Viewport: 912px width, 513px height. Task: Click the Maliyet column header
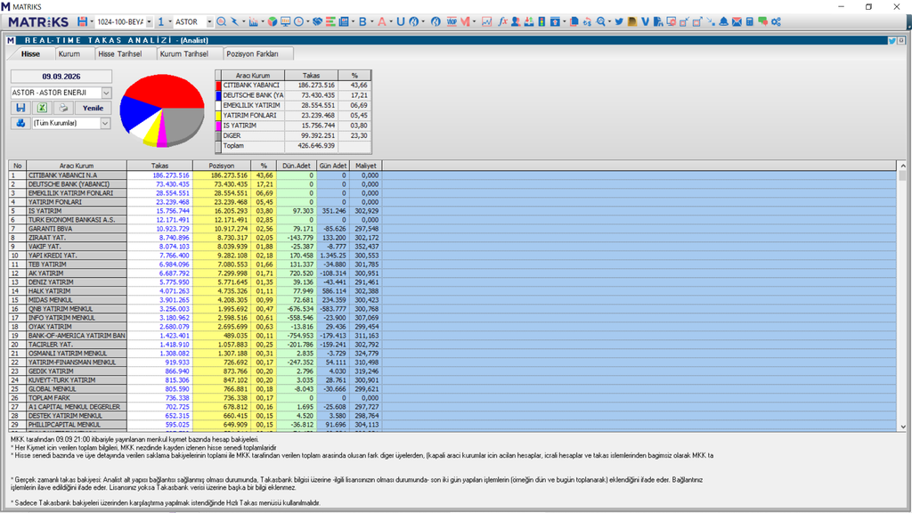pyautogui.click(x=366, y=166)
